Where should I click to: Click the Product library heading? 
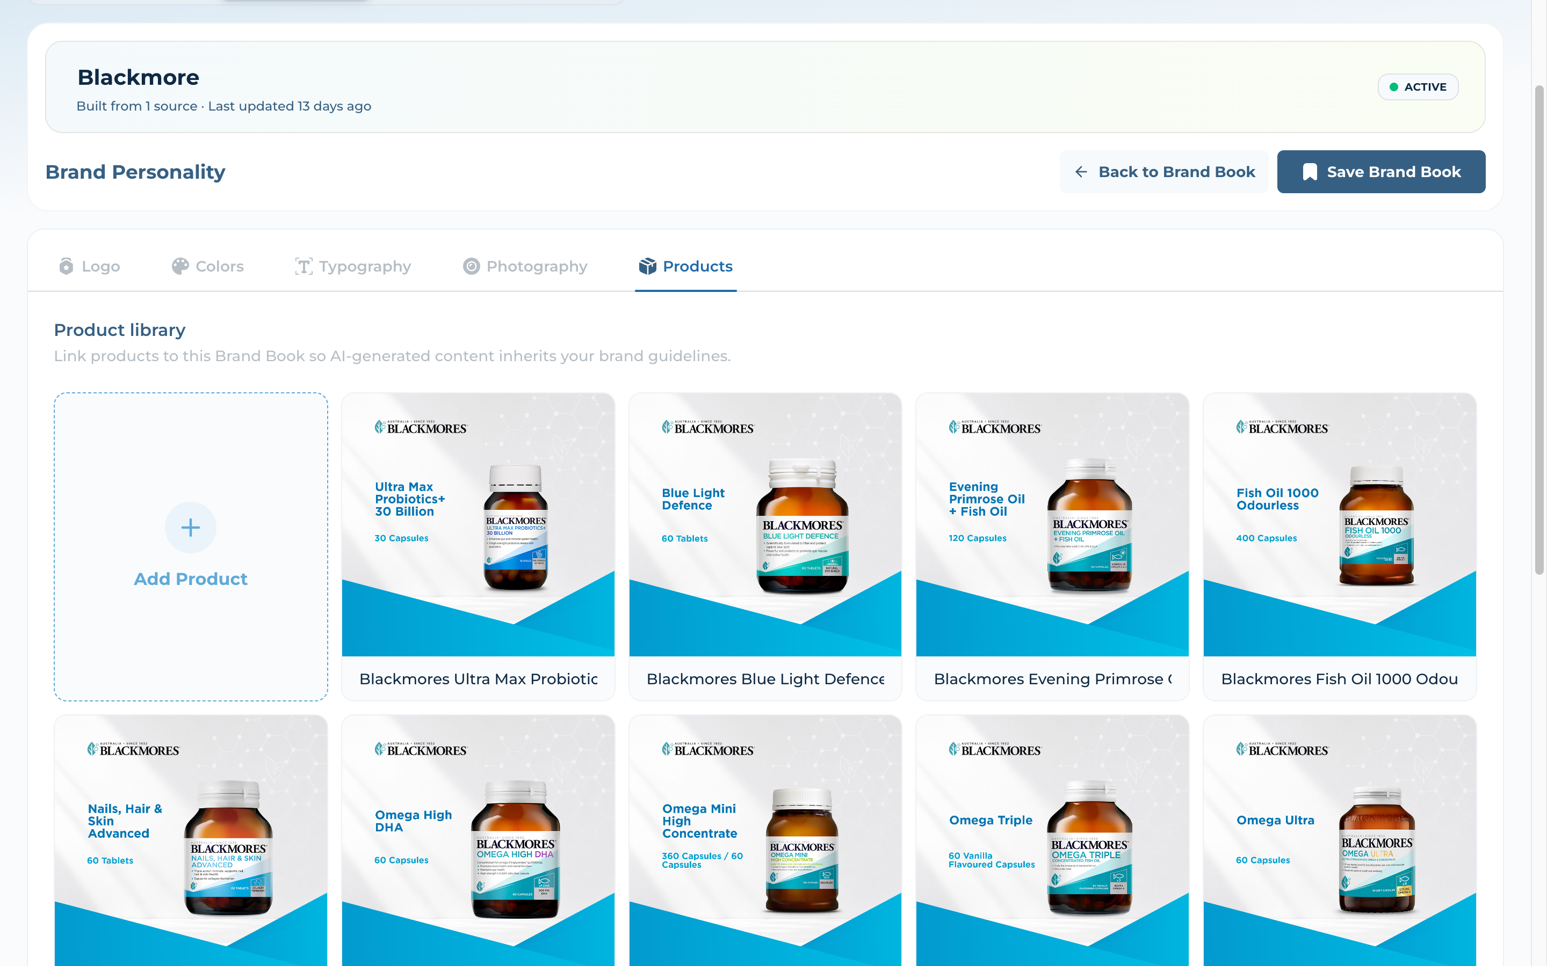pyautogui.click(x=120, y=330)
